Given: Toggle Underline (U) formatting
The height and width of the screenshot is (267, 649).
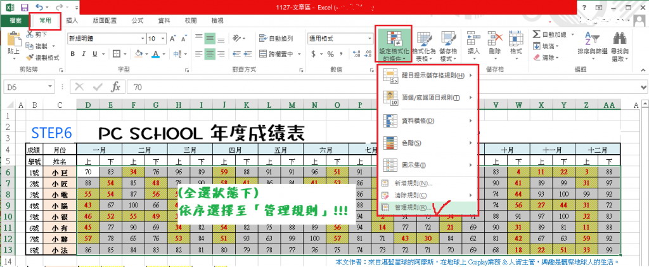Looking at the screenshot, I should click(x=94, y=54).
